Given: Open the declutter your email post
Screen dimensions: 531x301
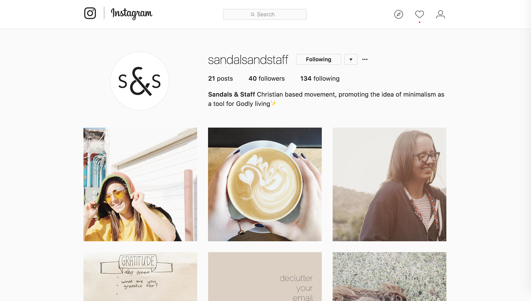Looking at the screenshot, I should 265,276.
